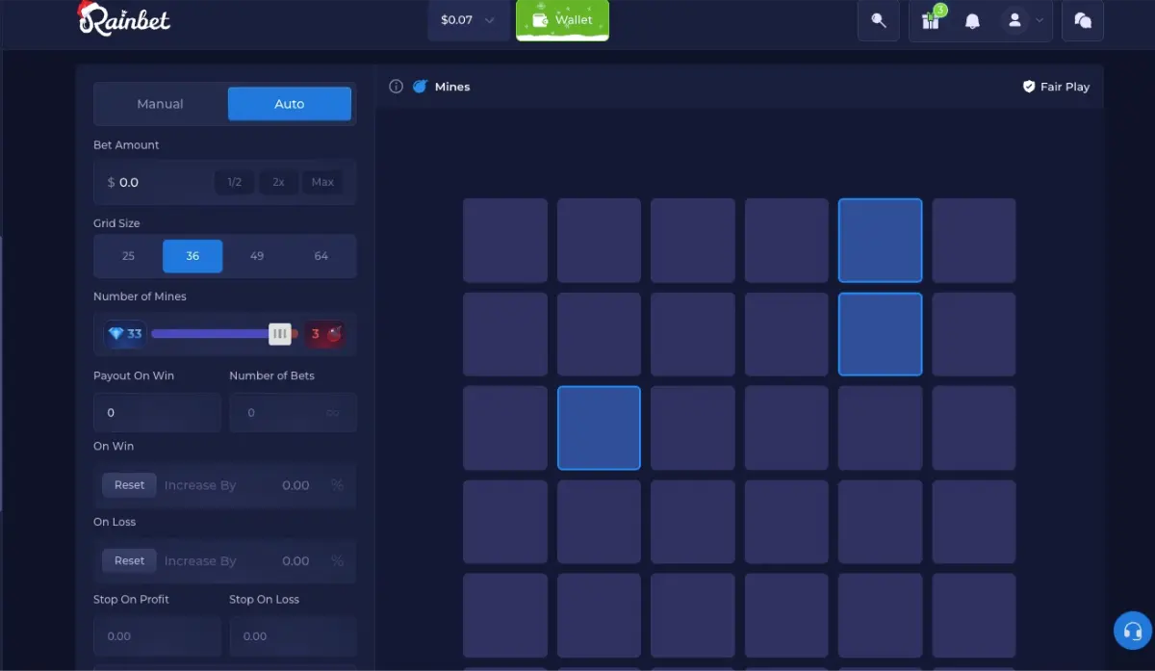Open the Wallet
Screen dimensions: 1155x671
[562, 19]
